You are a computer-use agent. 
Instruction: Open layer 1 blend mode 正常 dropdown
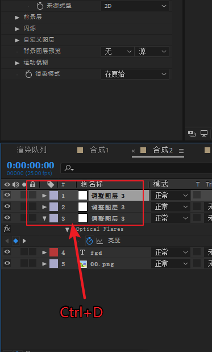click(171, 195)
